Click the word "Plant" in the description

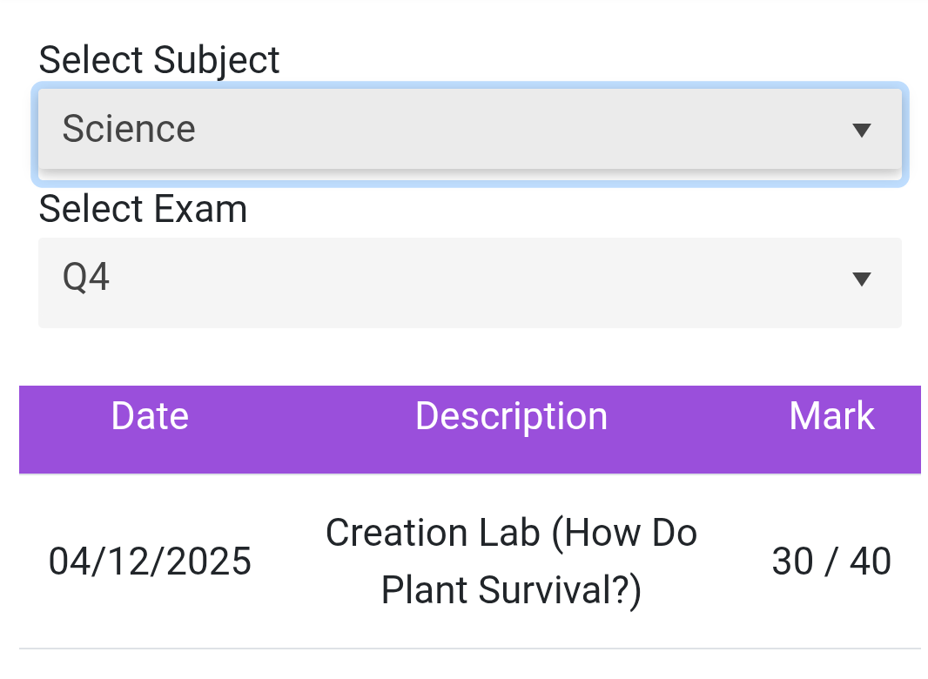[x=426, y=590]
